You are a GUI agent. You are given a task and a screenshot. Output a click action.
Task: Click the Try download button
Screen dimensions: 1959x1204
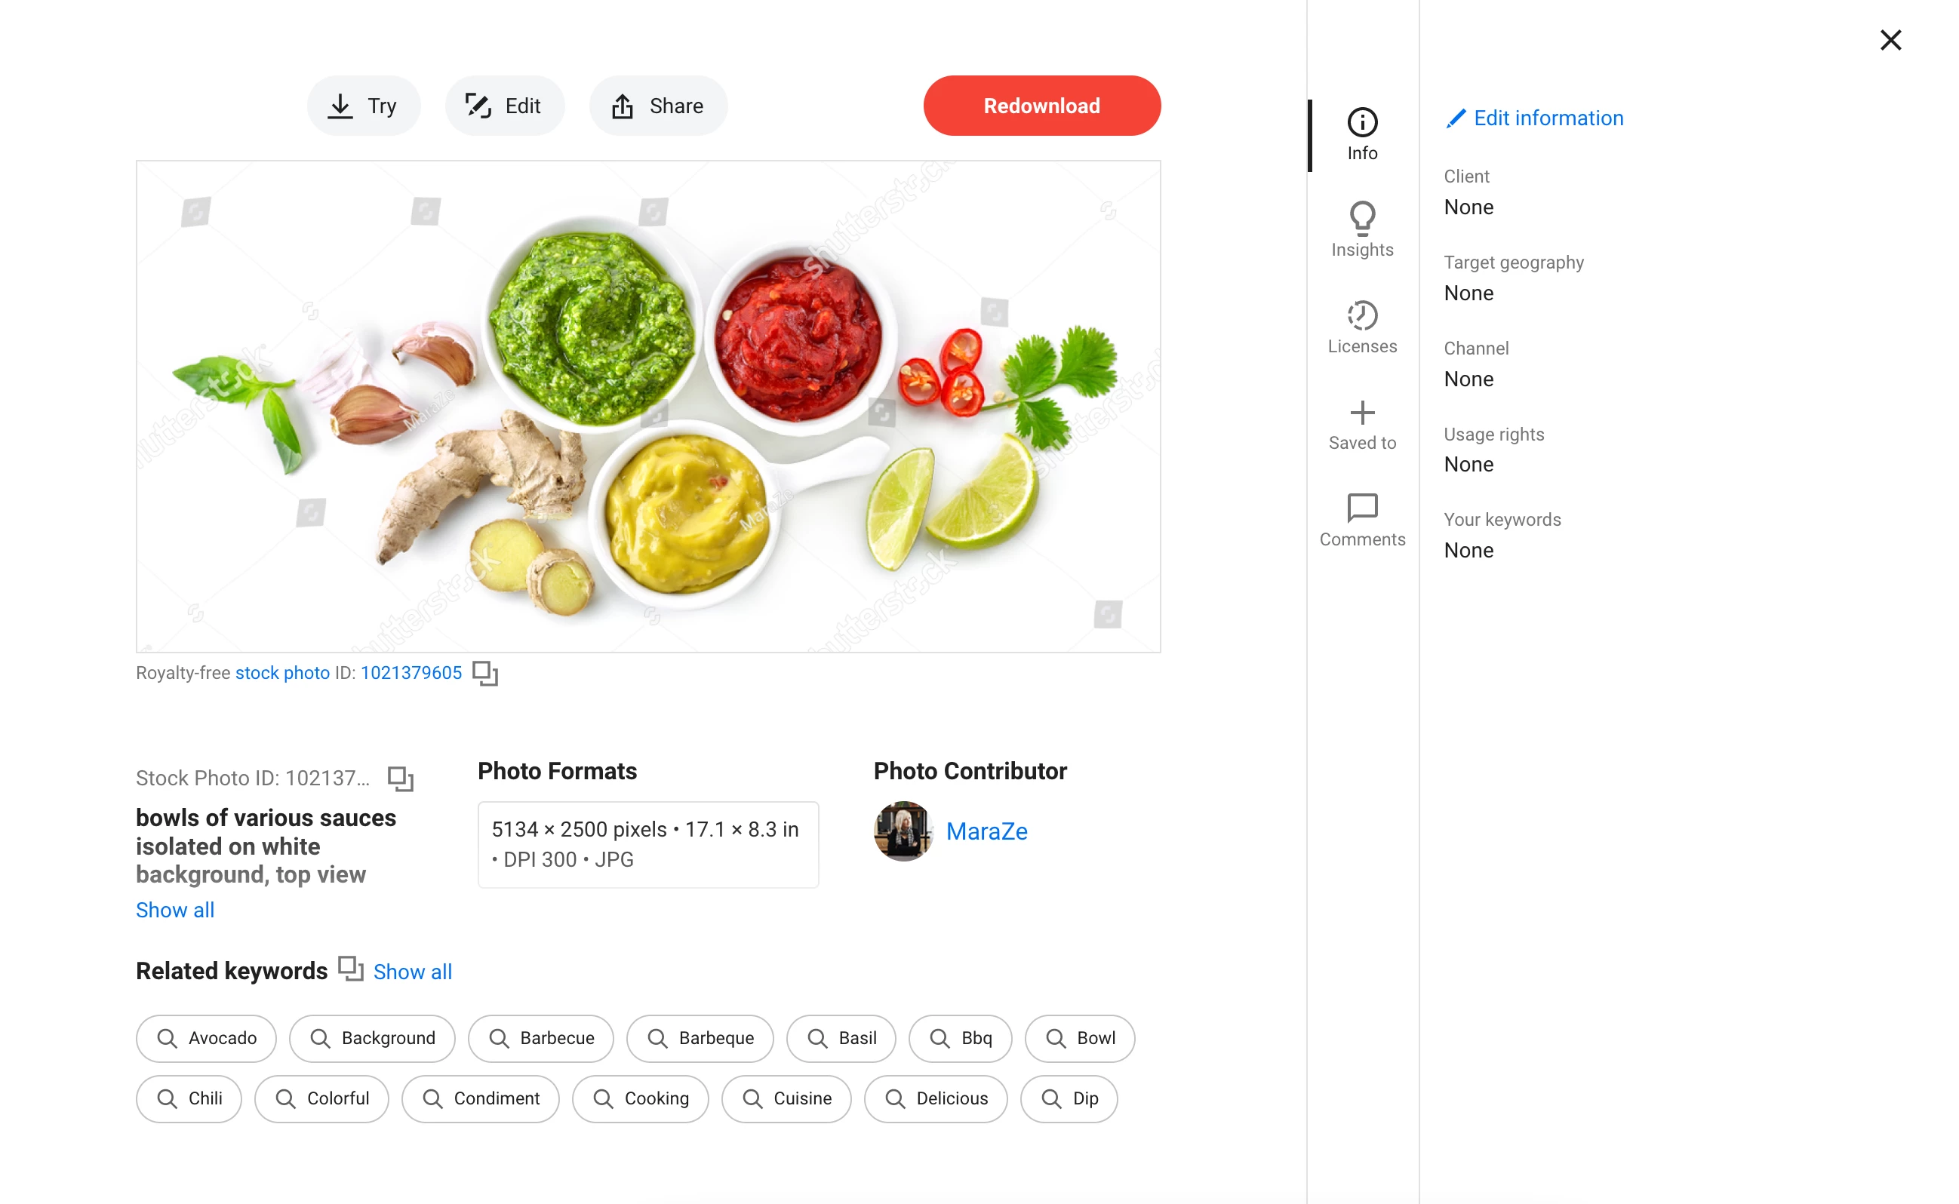click(x=364, y=106)
